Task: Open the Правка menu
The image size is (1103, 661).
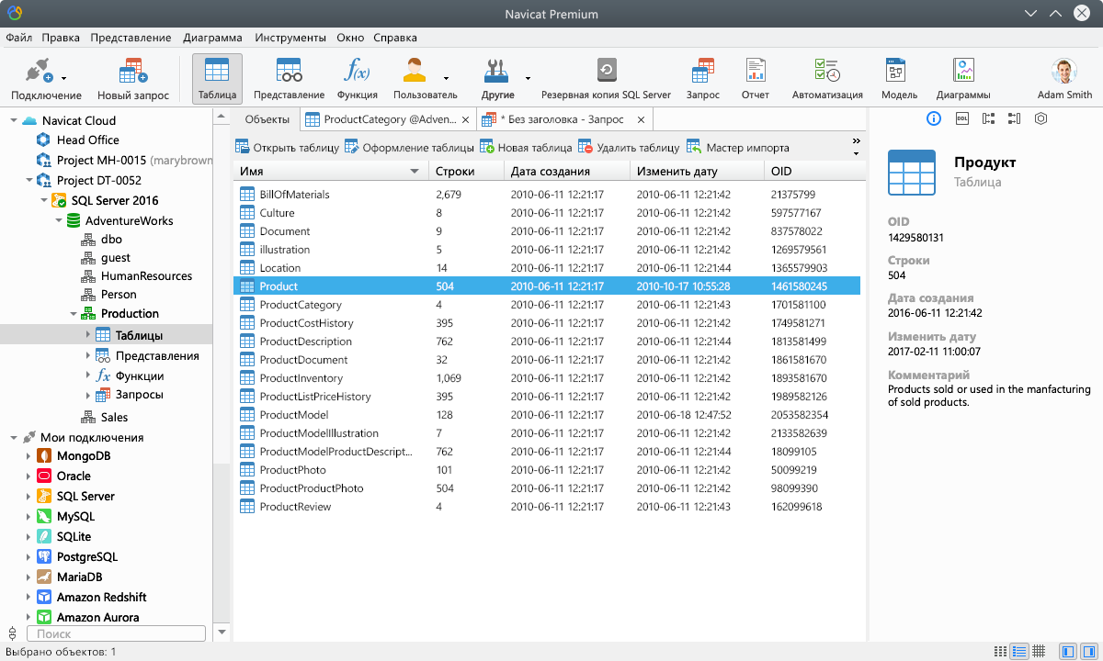Action: coord(61,38)
